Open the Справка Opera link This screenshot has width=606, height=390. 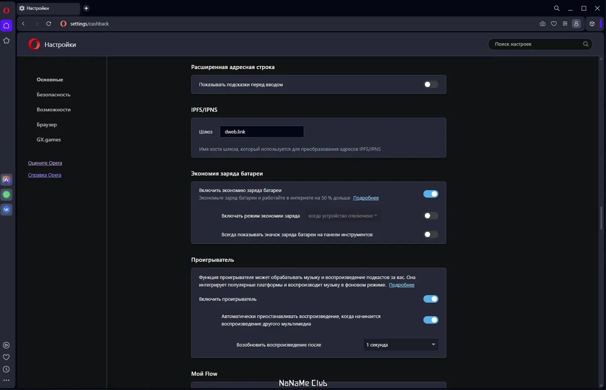click(x=45, y=175)
